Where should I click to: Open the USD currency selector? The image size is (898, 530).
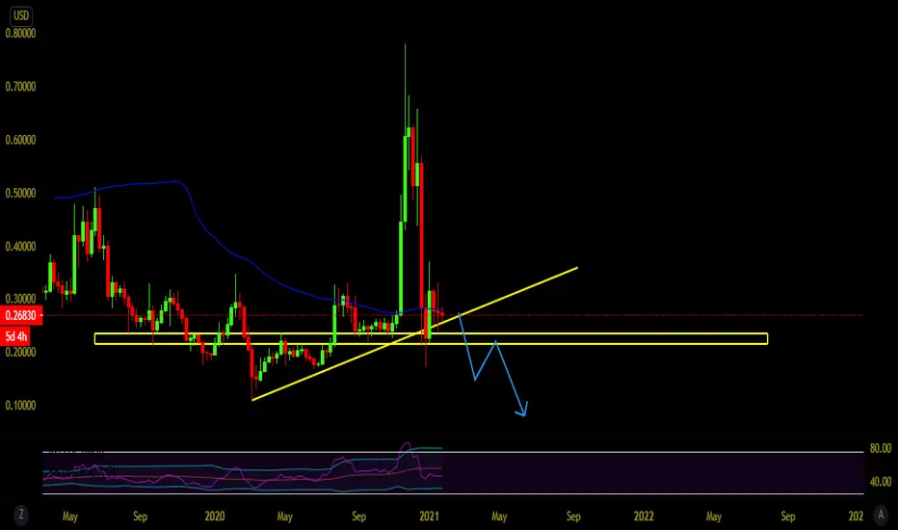(x=21, y=16)
